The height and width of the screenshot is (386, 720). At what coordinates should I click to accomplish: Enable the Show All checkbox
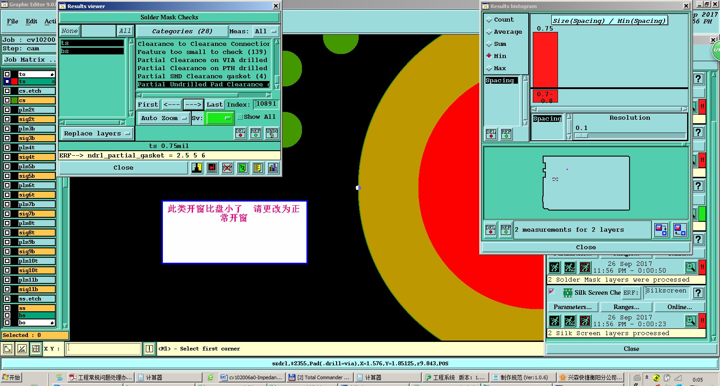click(x=240, y=117)
